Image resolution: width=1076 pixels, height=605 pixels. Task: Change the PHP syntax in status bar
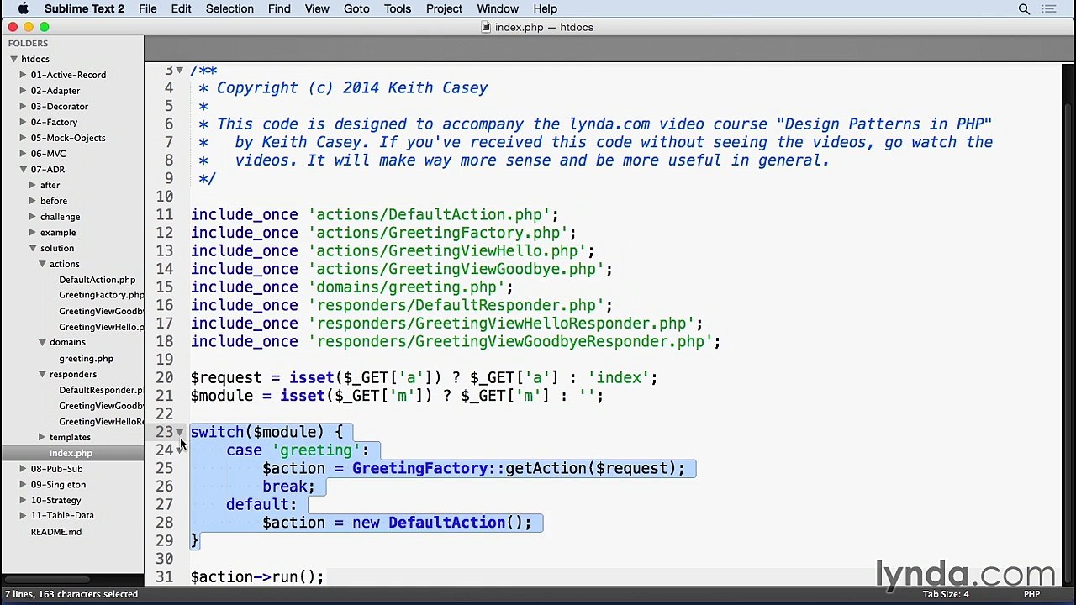click(x=1031, y=594)
